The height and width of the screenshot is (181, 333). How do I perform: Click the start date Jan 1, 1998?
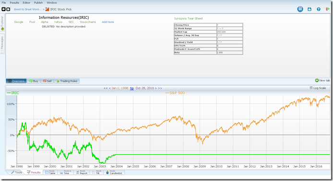coord(120,88)
